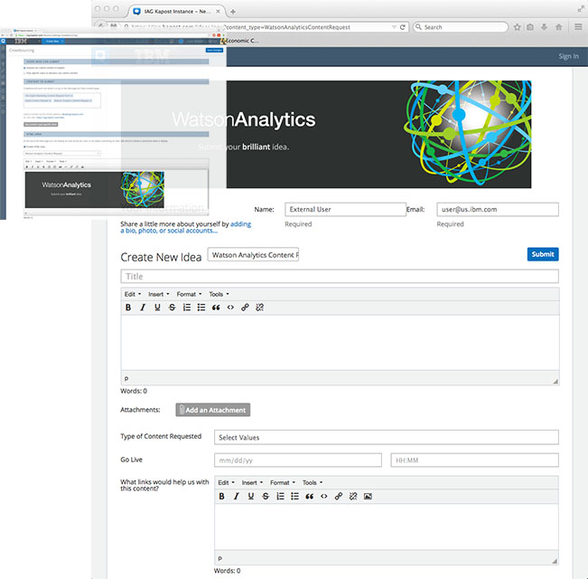Close the IAG Kapost Instance tab
The height and width of the screenshot is (579, 588).
click(218, 12)
